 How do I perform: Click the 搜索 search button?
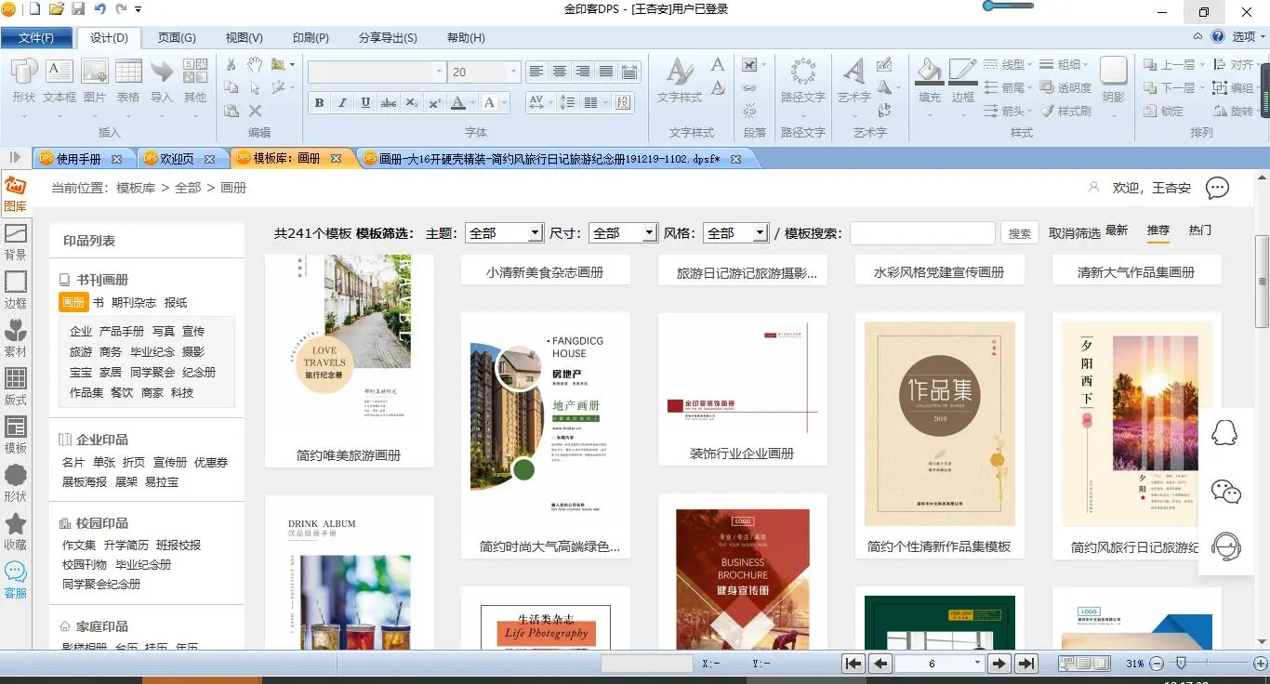1019,233
